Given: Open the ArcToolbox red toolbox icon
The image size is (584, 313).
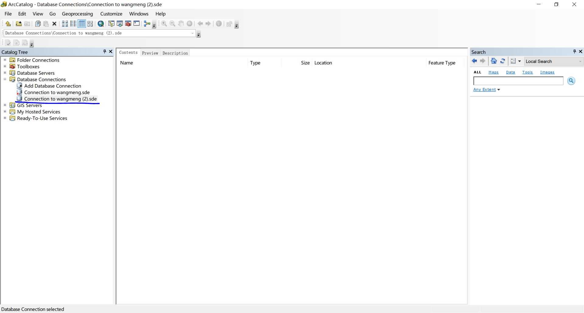Looking at the screenshot, I should point(128,24).
